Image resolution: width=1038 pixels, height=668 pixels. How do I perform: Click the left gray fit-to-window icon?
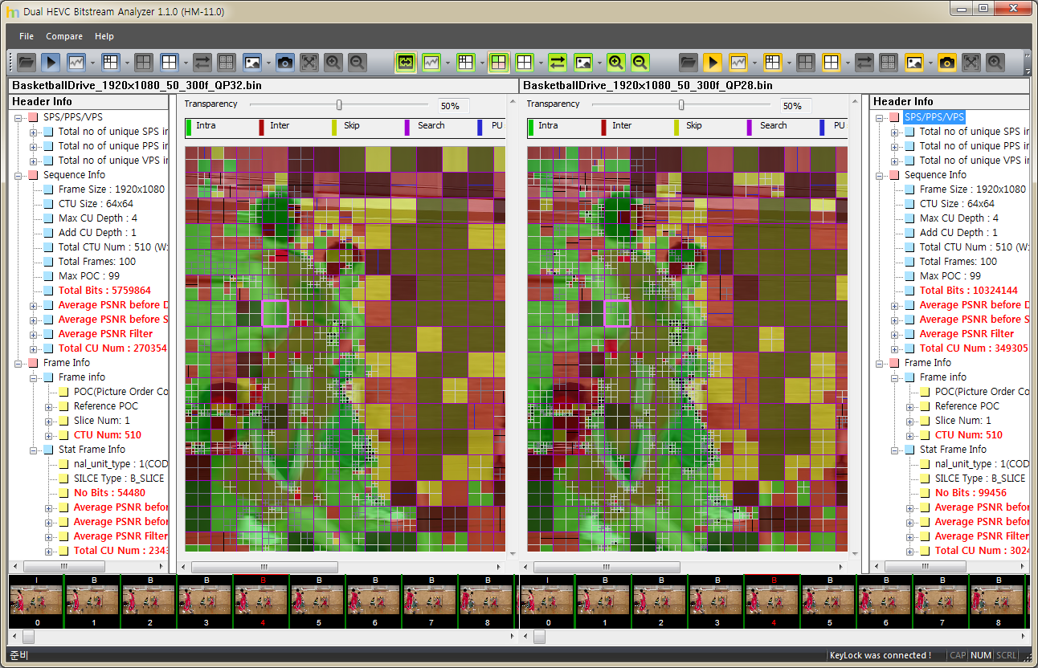tap(309, 62)
